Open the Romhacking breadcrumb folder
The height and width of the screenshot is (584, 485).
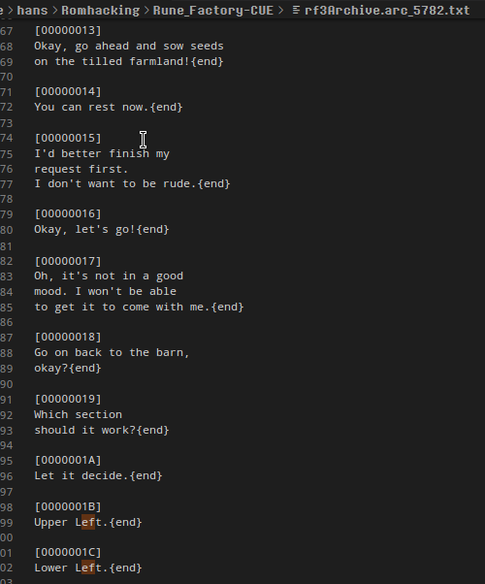(100, 10)
